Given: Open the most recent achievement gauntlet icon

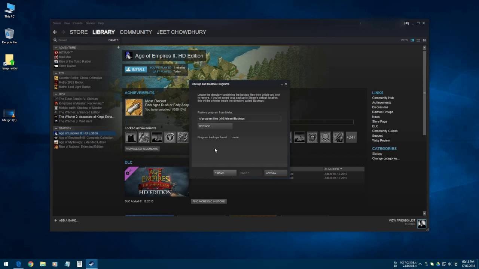Looking at the screenshot, I should [134, 107].
